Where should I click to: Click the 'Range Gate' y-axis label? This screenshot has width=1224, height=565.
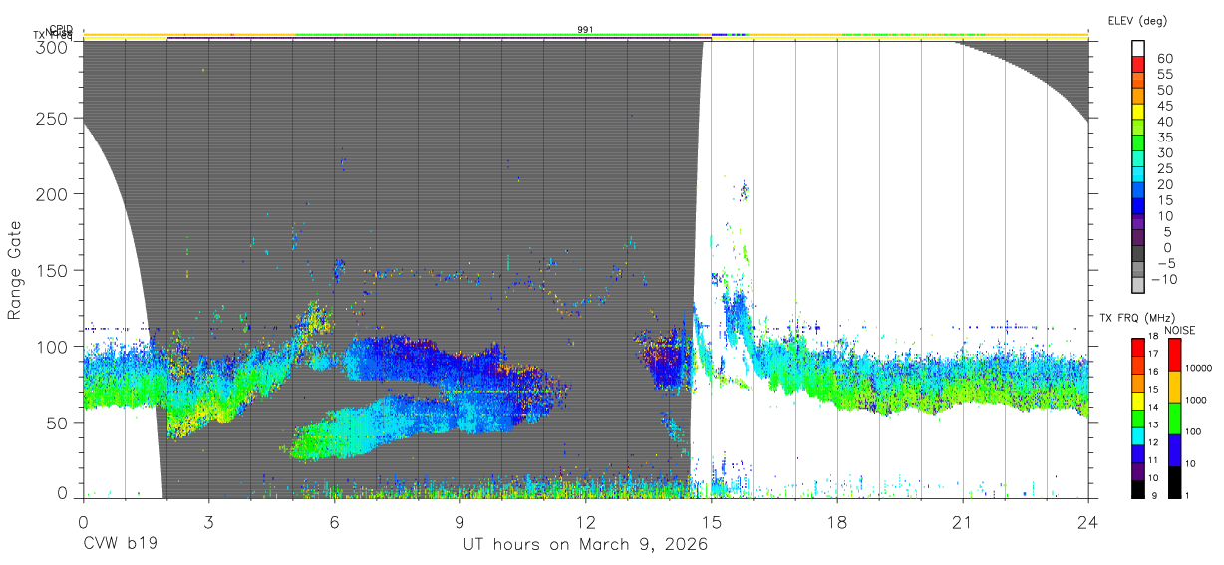[x=15, y=270]
